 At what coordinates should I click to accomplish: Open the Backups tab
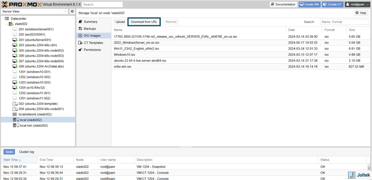[x=94, y=29]
